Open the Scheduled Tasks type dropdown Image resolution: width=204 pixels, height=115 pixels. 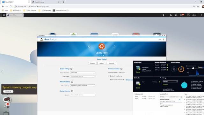[165, 97]
